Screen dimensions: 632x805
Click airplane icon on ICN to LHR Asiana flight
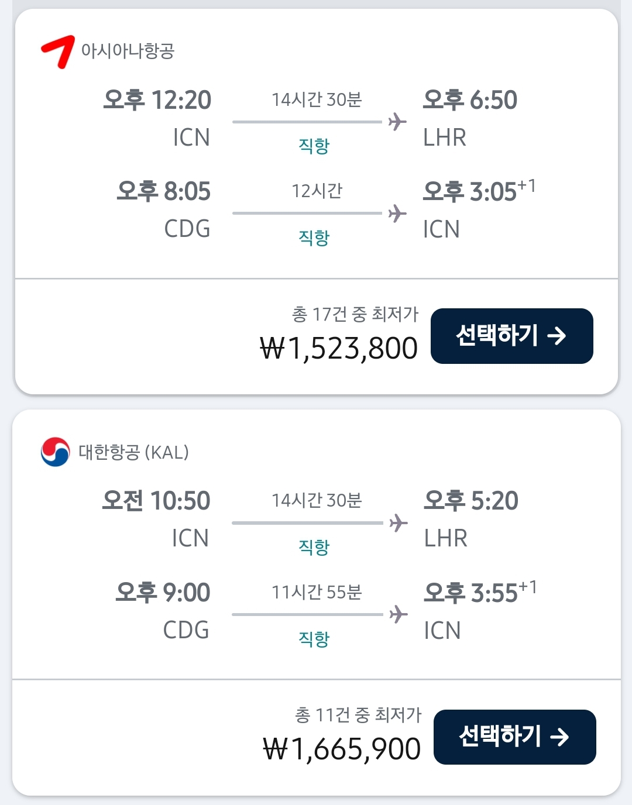tap(397, 122)
